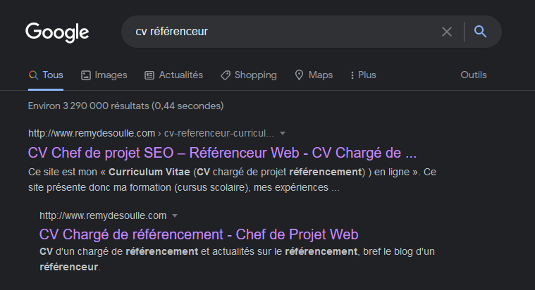Click the three-dot icon beside Plus
Screen dimensions: 535x290
click(x=352, y=75)
